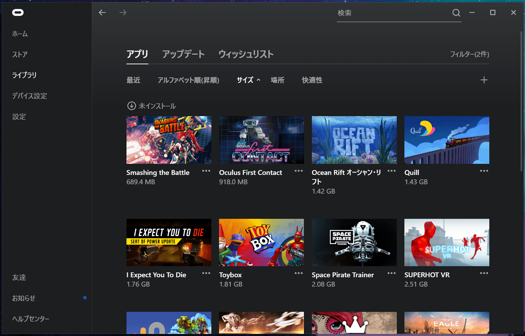Go forward with the right arrow

pos(123,13)
